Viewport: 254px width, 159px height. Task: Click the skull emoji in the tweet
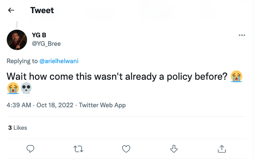[26, 88]
